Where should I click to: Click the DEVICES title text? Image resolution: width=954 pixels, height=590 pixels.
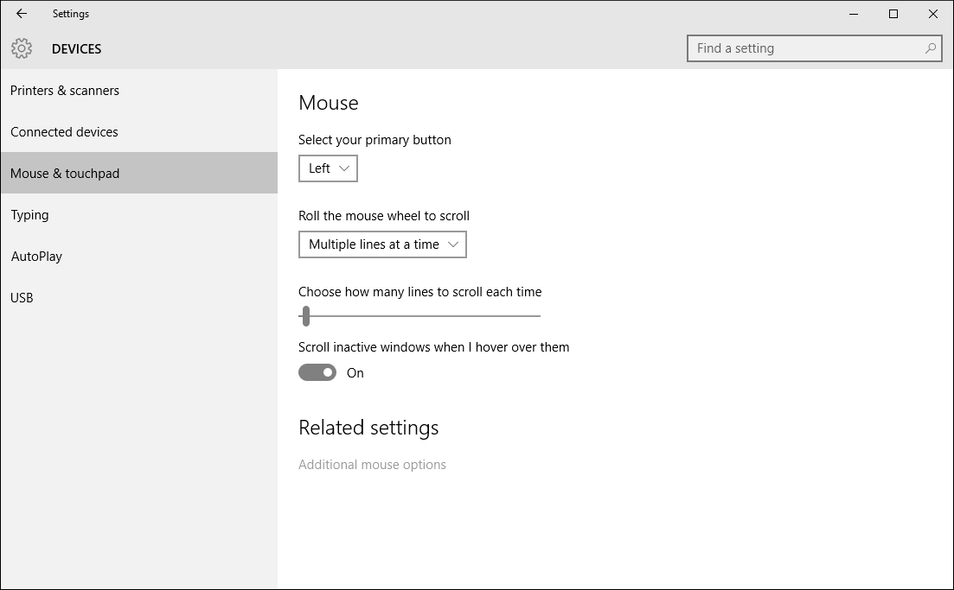pyautogui.click(x=77, y=49)
